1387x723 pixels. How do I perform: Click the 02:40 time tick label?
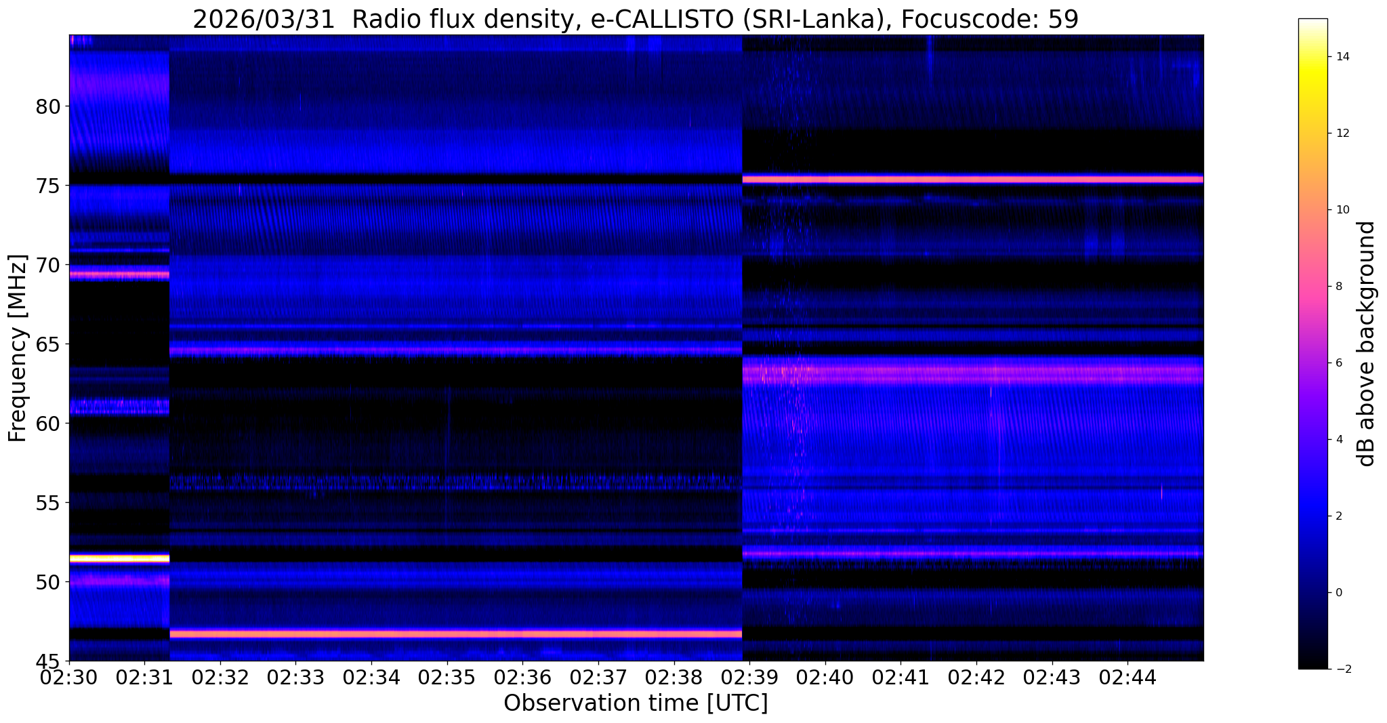825,677
